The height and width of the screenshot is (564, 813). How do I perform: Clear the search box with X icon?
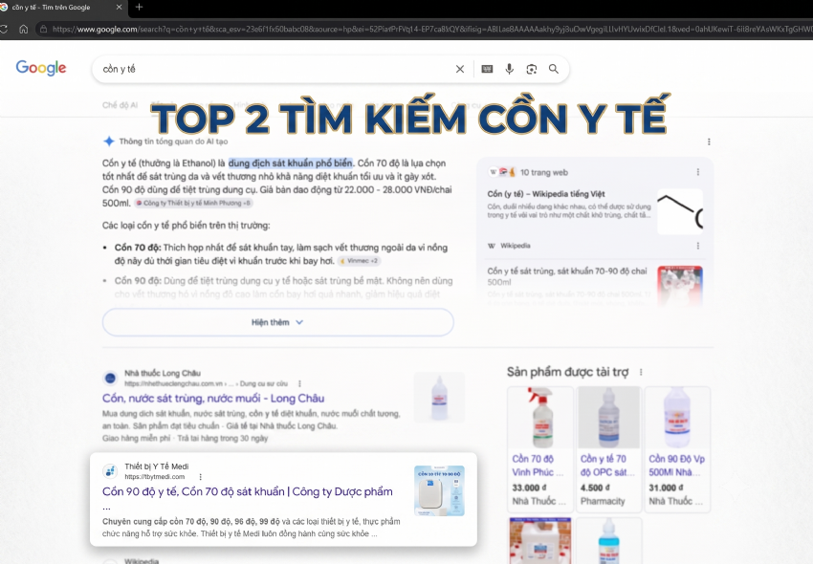pos(460,69)
